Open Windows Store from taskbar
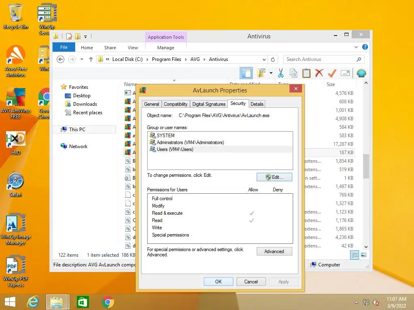 coord(82,302)
